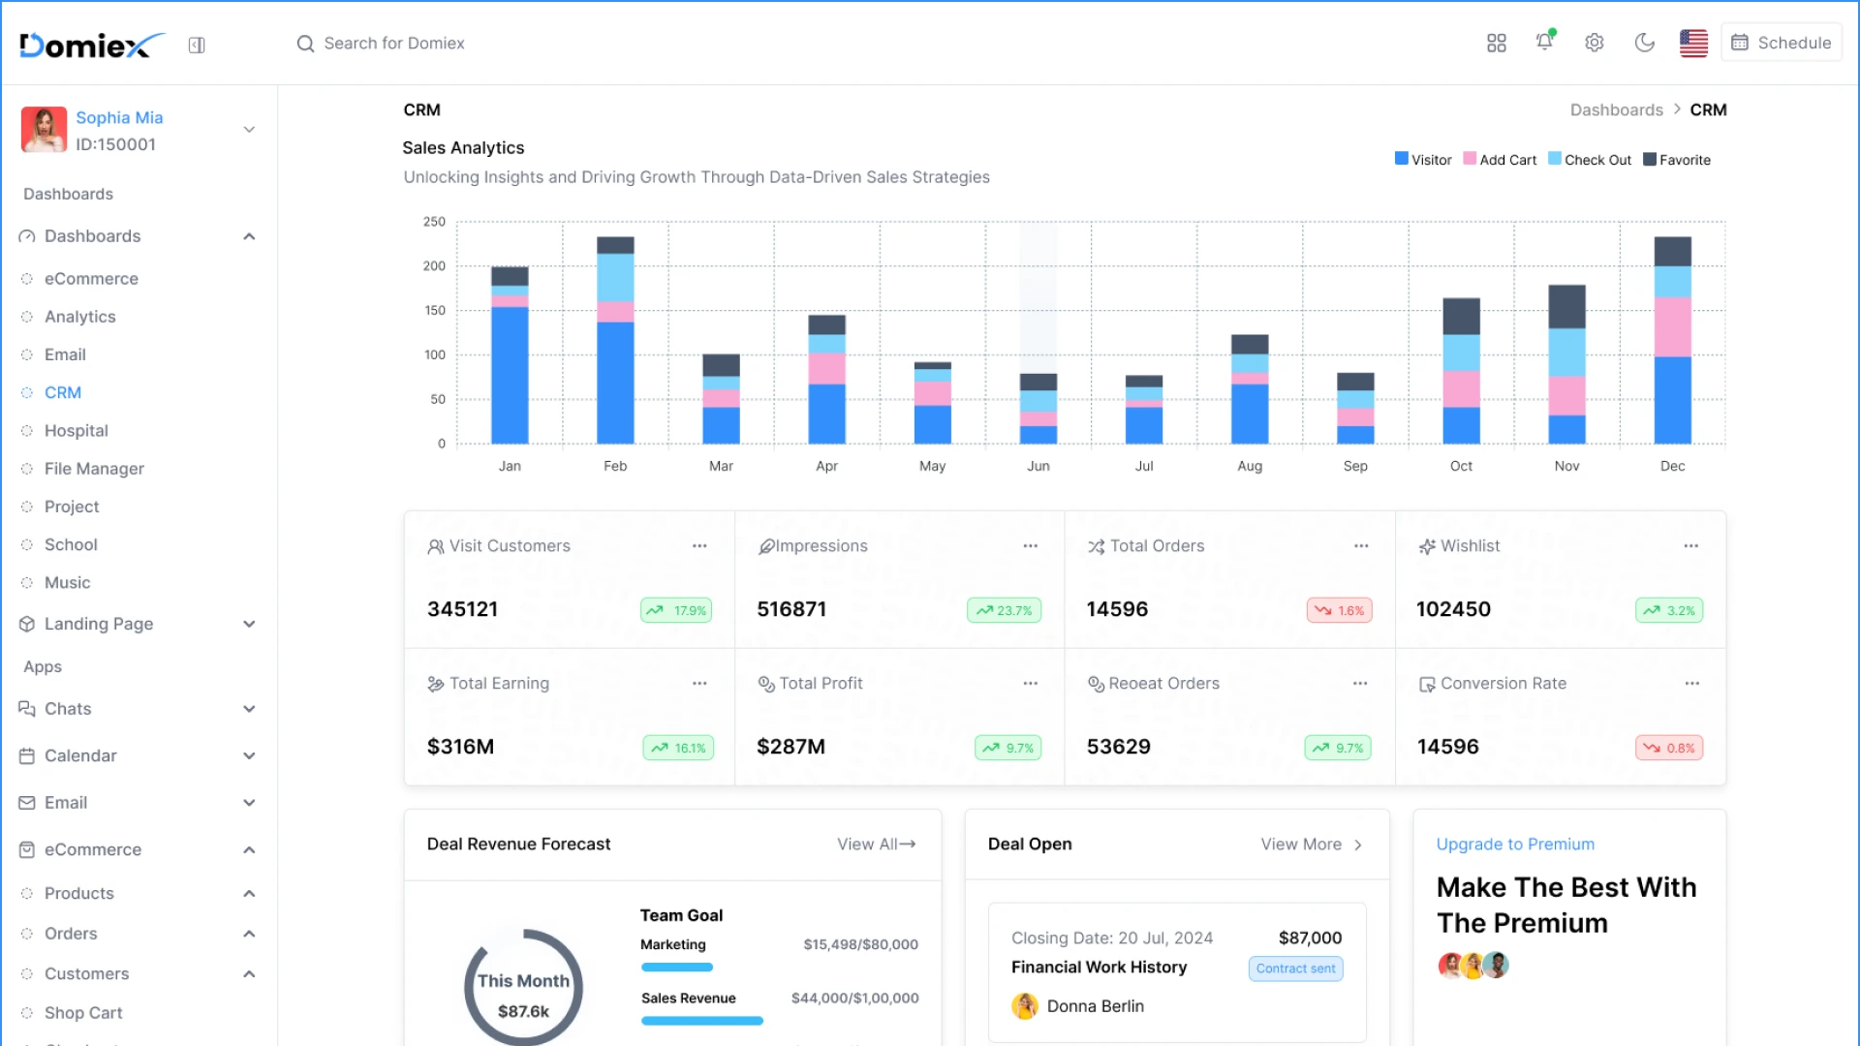Open Visit Customers card options menu

(699, 546)
